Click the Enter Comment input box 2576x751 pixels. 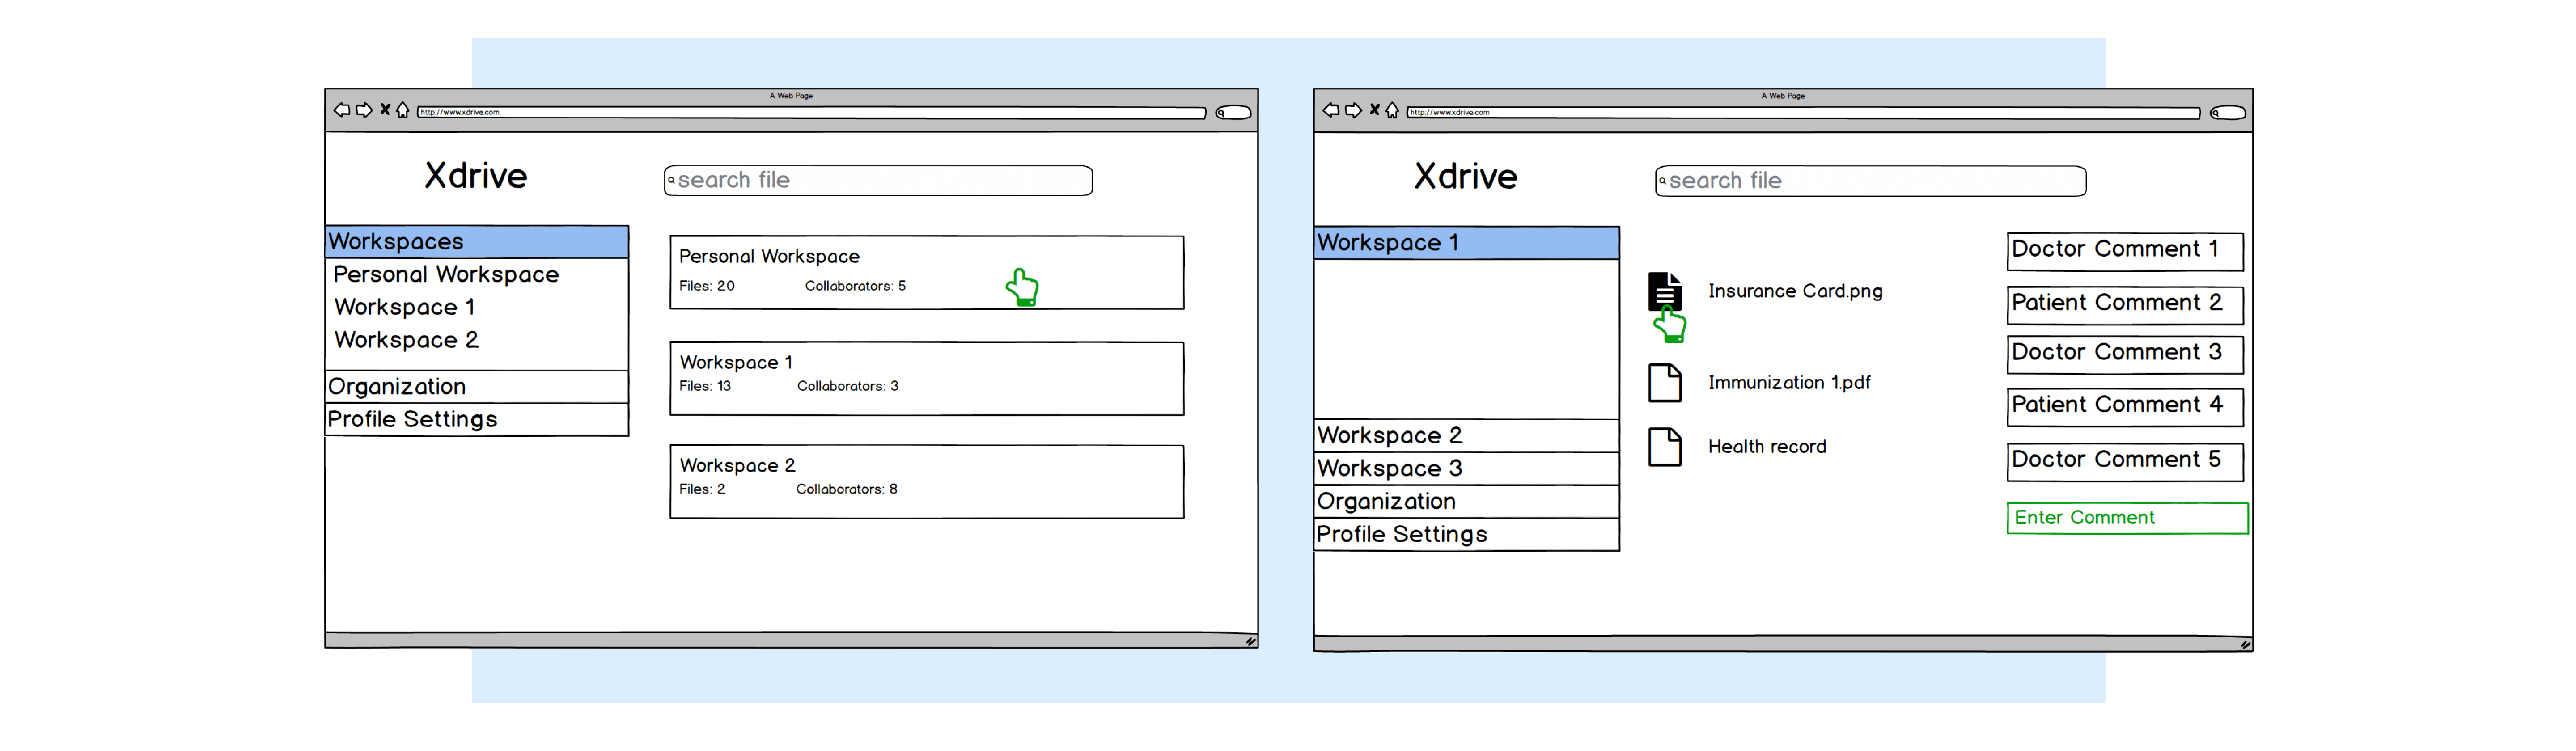click(2127, 518)
